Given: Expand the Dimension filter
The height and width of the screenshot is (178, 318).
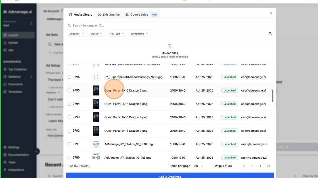Looking at the screenshot, I should pos(139,34).
